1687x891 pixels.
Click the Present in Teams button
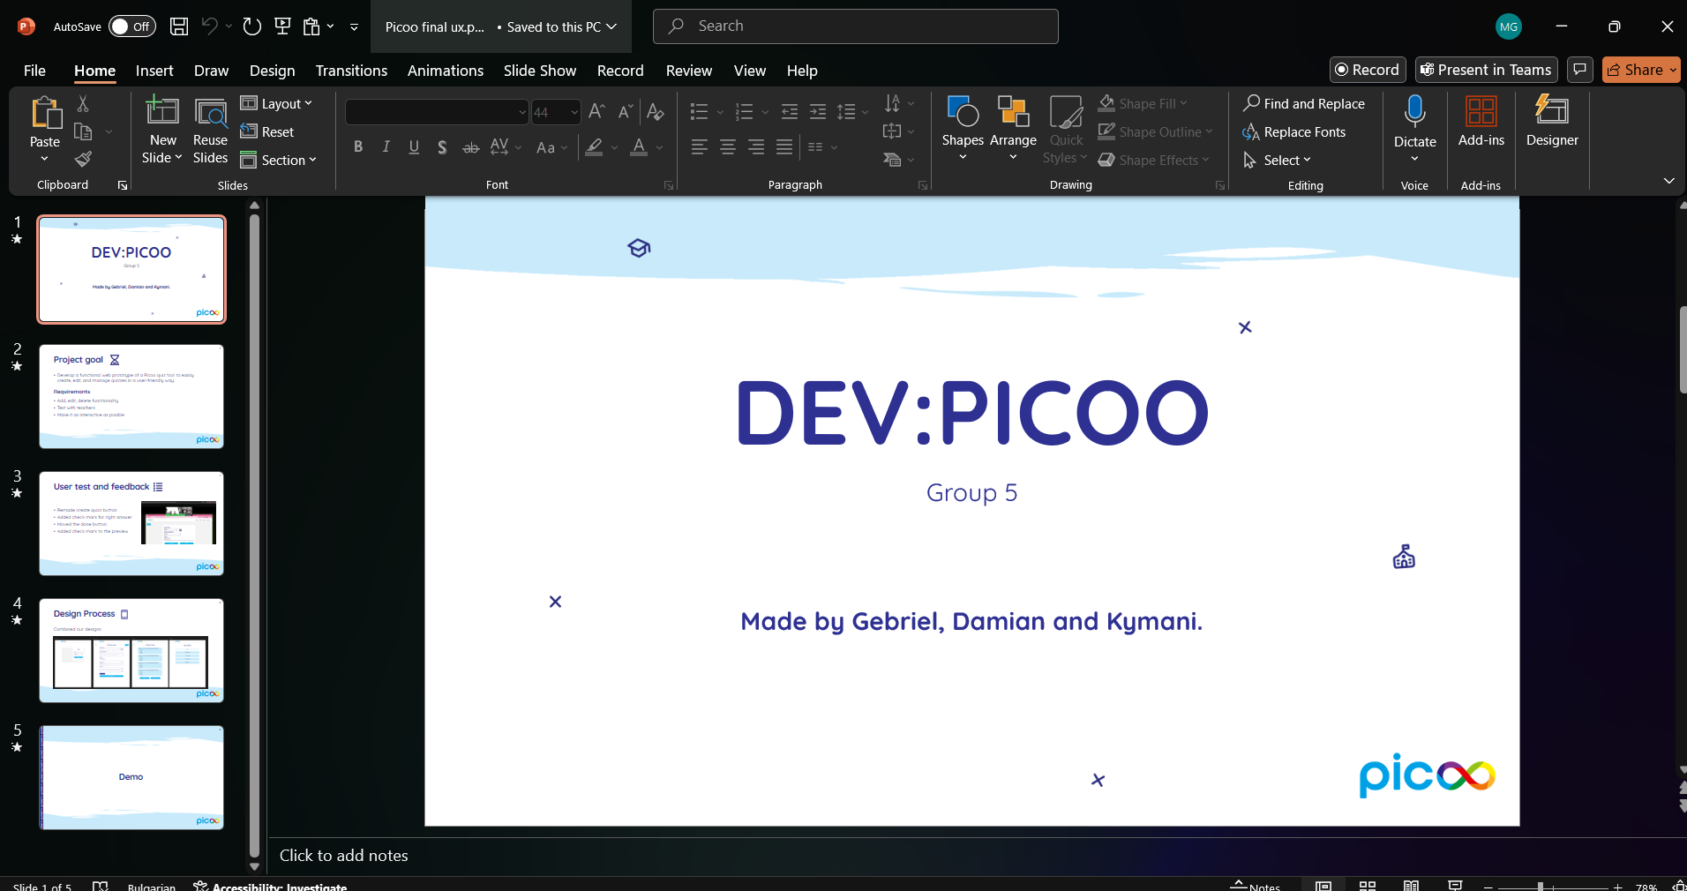tap(1486, 70)
